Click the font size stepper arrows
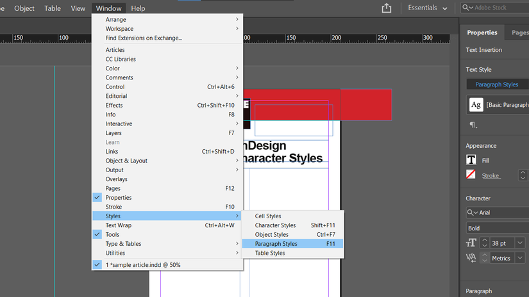 click(x=485, y=243)
